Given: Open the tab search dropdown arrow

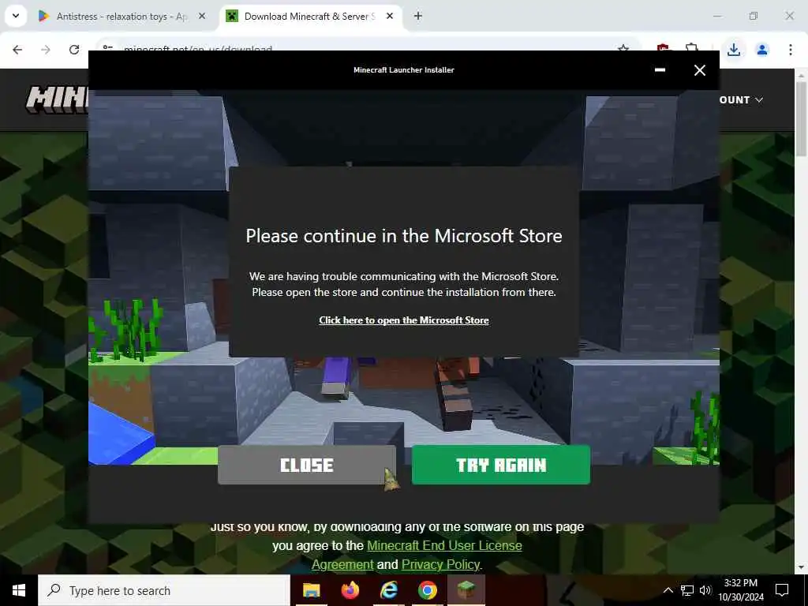Looking at the screenshot, I should [x=16, y=16].
